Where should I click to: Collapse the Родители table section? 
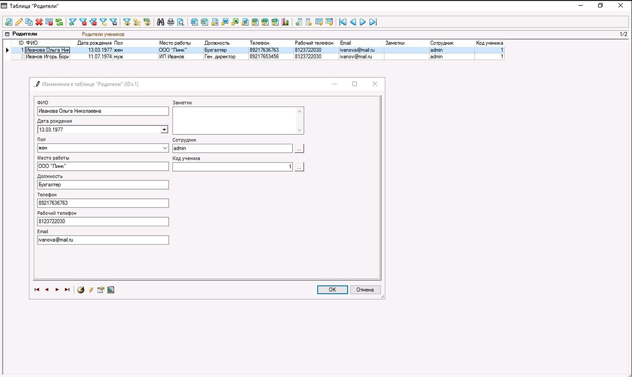(x=7, y=34)
